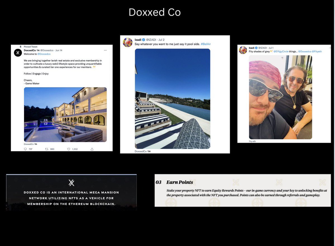
Task: Open the mansion night photo in the pinned tweet
Action: [x=65, y=115]
